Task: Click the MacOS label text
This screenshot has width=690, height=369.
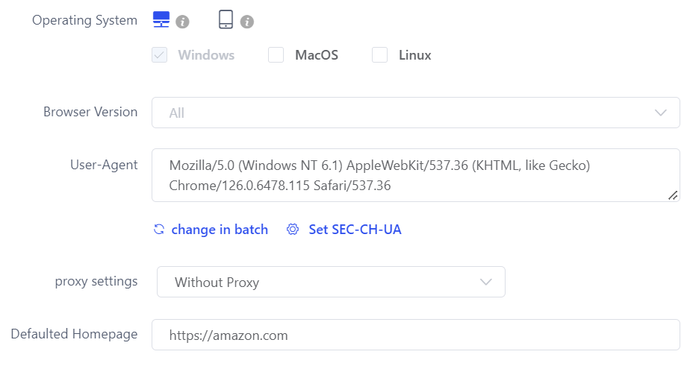Action: point(317,55)
